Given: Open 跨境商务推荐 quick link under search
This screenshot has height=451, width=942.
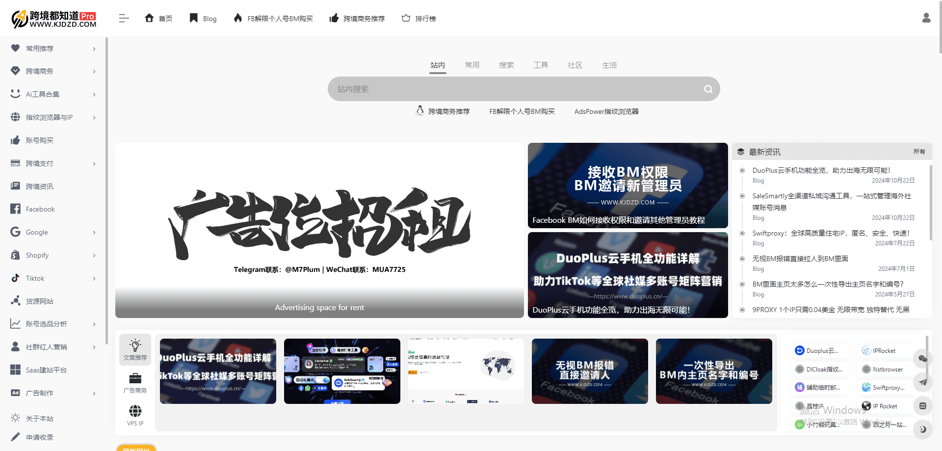Looking at the screenshot, I should [x=443, y=111].
